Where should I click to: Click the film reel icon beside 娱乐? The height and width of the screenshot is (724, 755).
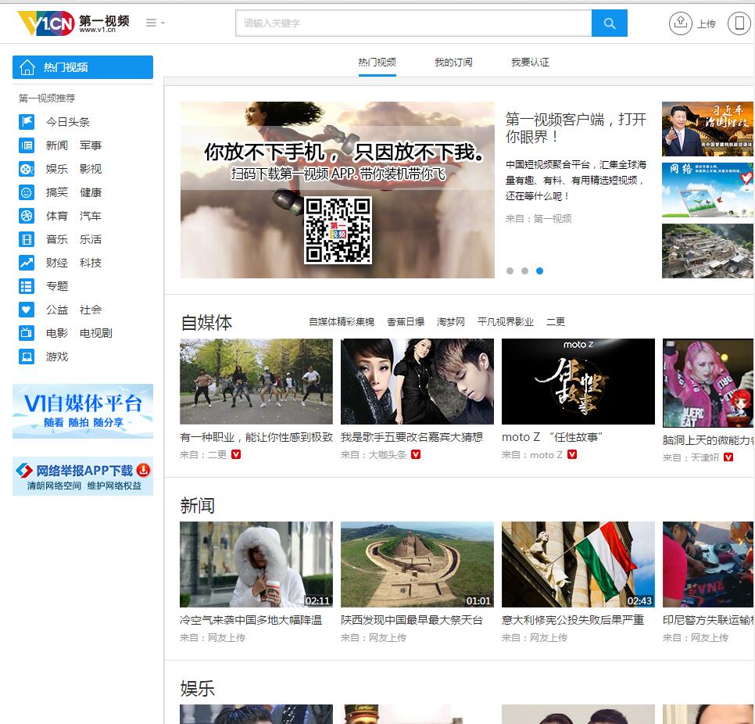[27, 169]
